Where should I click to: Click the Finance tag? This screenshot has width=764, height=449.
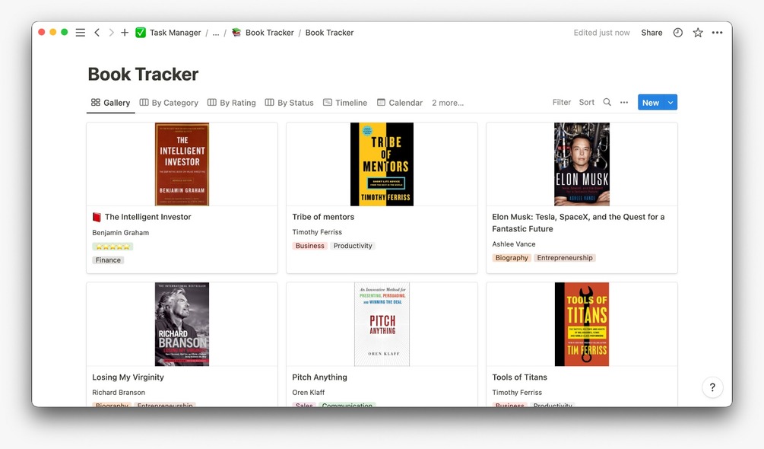108,260
